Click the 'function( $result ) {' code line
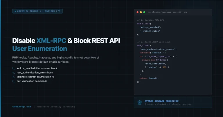The height and width of the screenshot is (117, 223). (153, 53)
